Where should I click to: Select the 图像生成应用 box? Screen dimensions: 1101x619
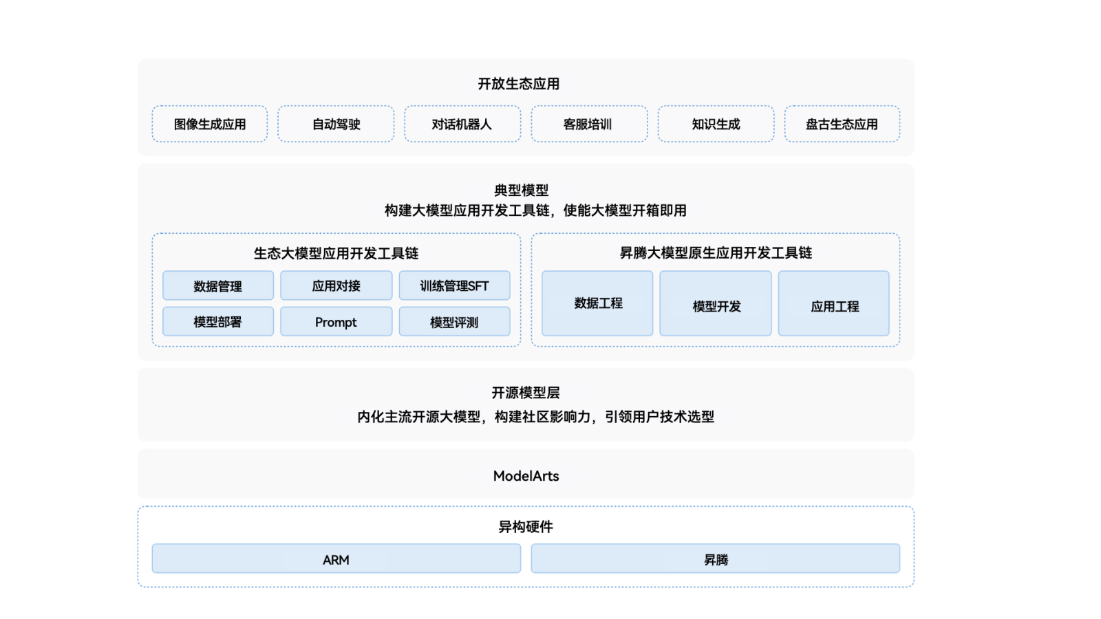(x=209, y=124)
